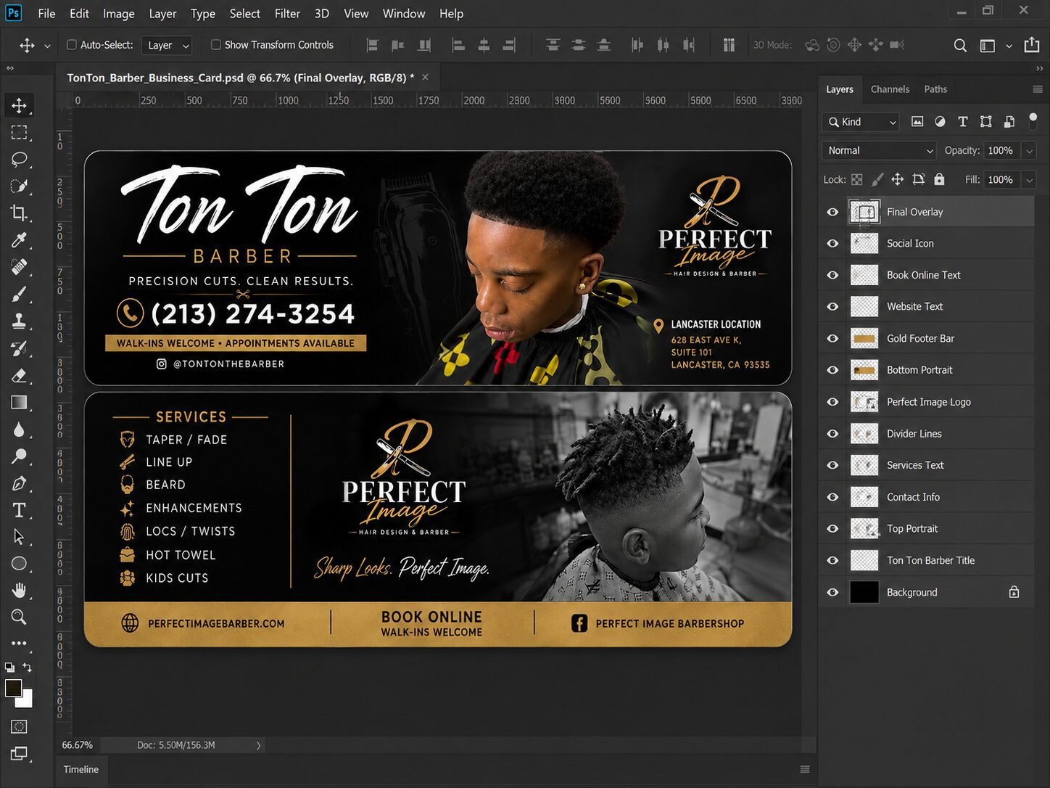Select the Zoom tool
The height and width of the screenshot is (788, 1050).
[x=19, y=617]
